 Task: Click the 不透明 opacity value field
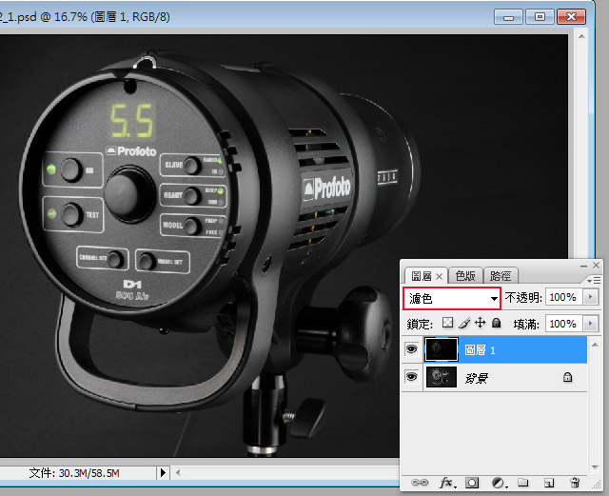[563, 297]
